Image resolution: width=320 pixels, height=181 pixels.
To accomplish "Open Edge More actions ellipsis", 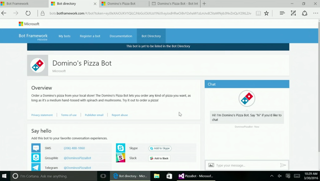I will coord(316,13).
